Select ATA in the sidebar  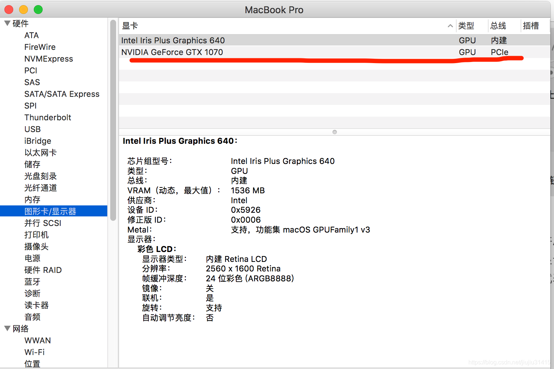32,35
